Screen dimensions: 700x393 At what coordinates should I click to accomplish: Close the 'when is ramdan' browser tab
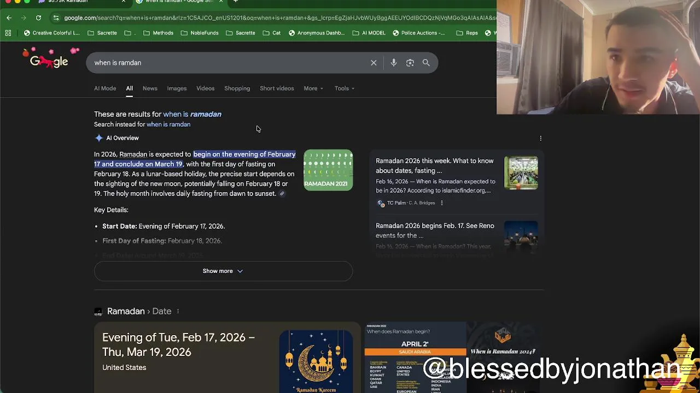tap(220, 2)
